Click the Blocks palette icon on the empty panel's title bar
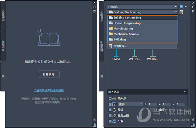 95,125
